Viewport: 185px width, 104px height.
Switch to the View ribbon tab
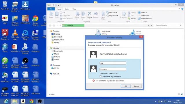coord(74,9)
